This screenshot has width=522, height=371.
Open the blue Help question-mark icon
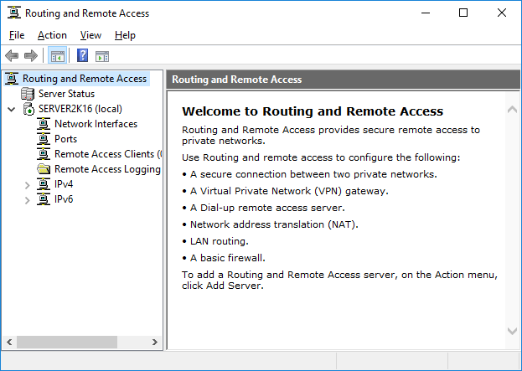[82, 55]
